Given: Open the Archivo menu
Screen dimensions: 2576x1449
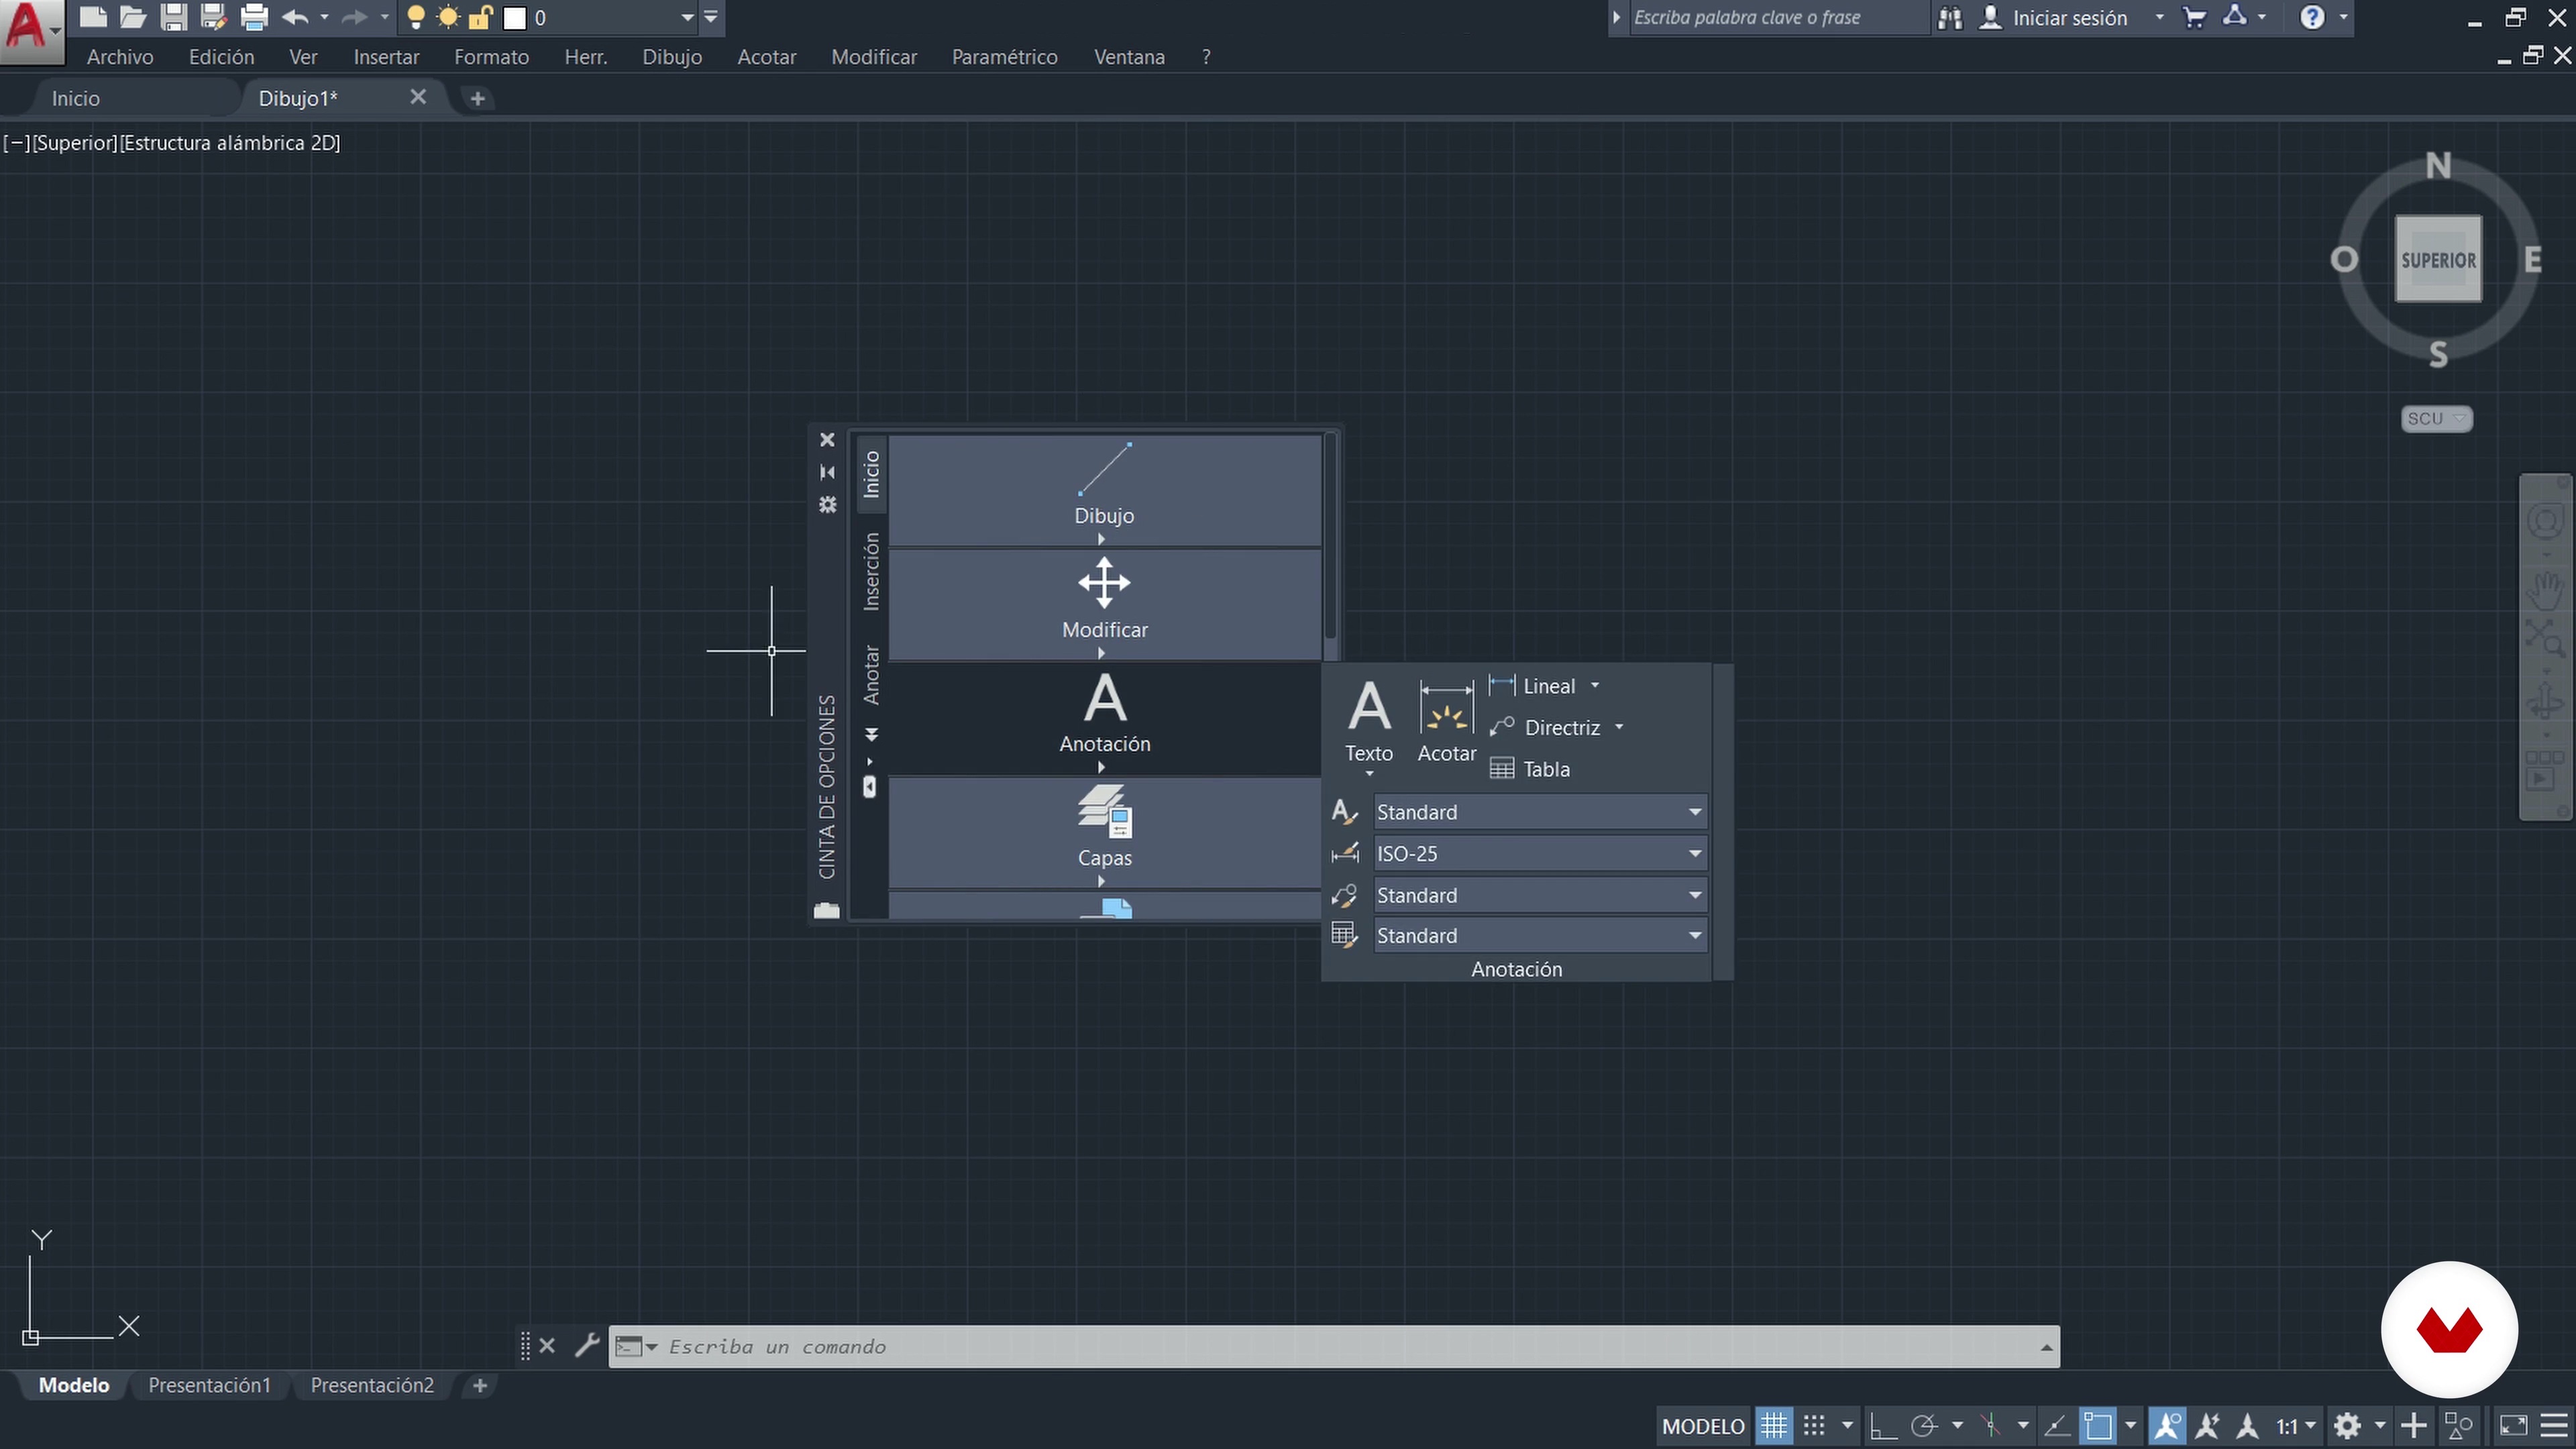Looking at the screenshot, I should click(120, 57).
